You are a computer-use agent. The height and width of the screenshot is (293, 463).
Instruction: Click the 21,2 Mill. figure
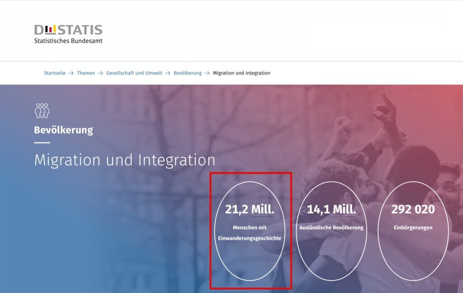click(x=250, y=209)
